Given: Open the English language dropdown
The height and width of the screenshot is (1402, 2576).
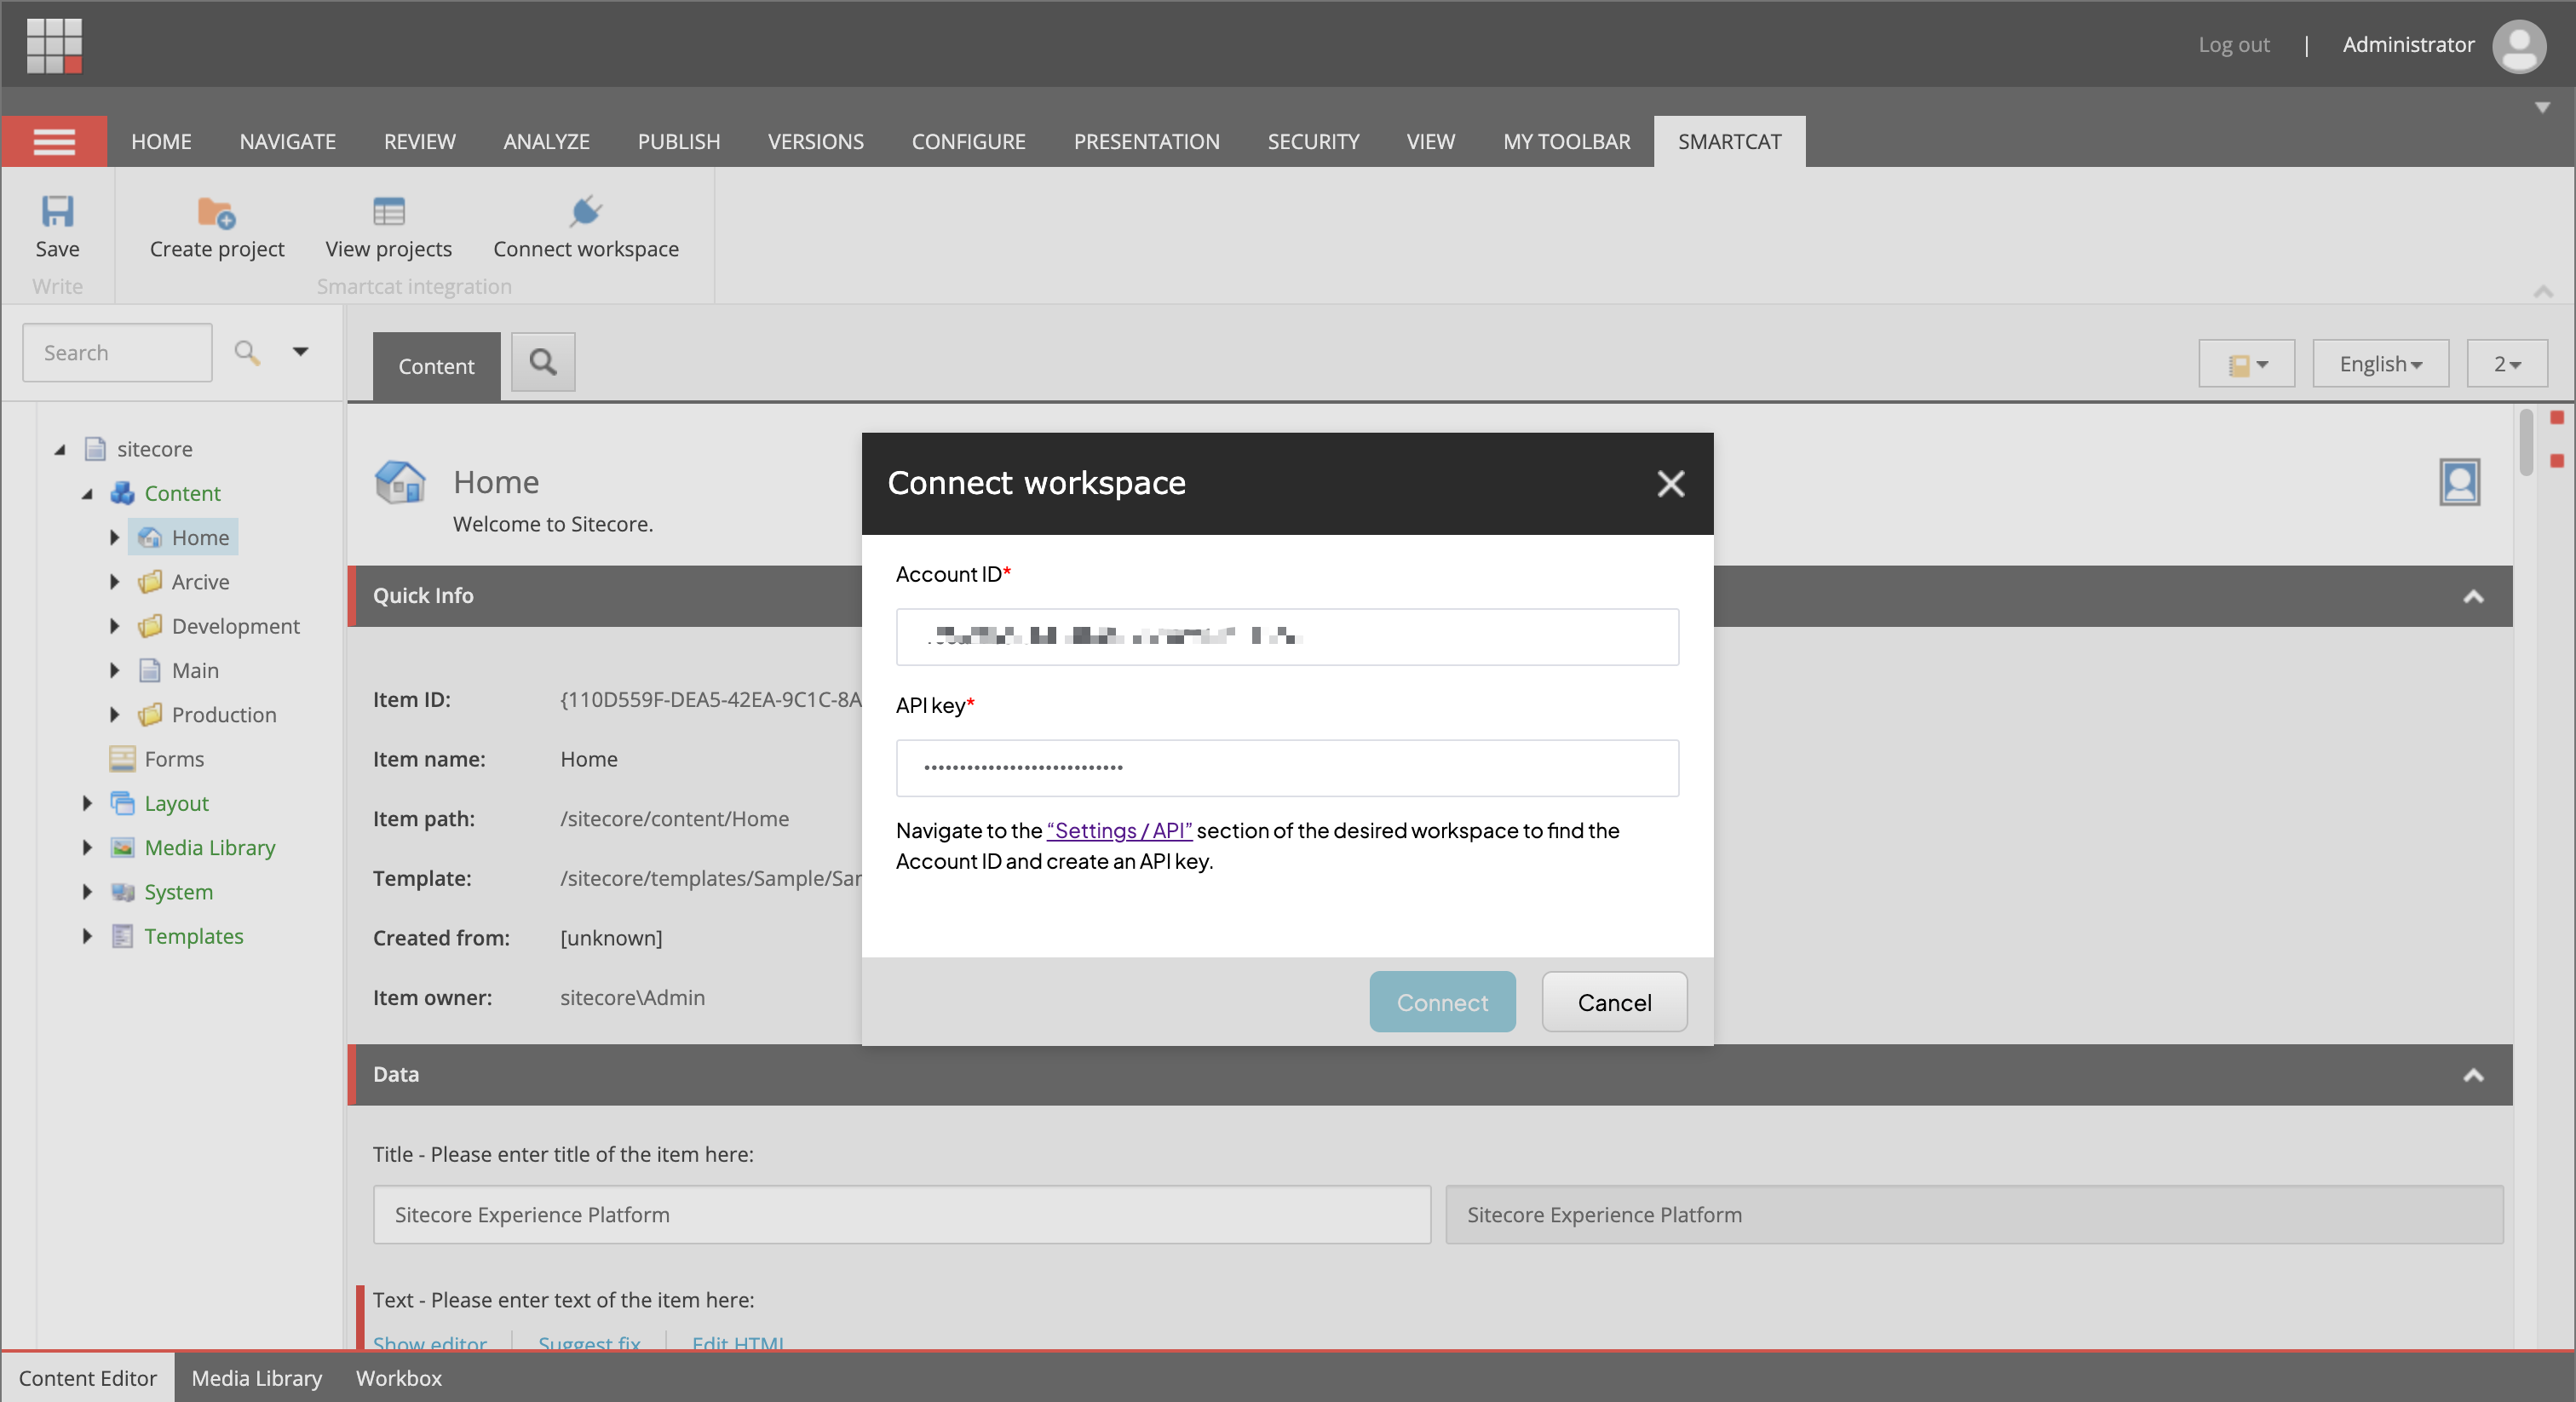Looking at the screenshot, I should [2380, 364].
